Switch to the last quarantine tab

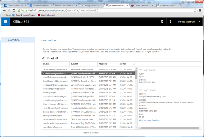click(168, 5)
